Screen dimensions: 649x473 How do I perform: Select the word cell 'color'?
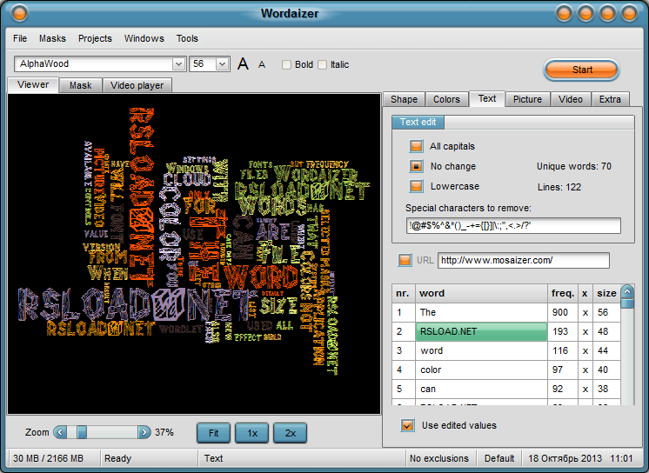point(481,370)
